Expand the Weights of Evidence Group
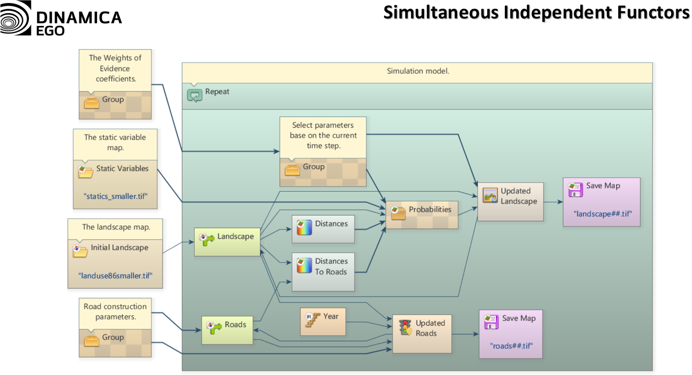This screenshot has width=692, height=375. tap(92, 102)
